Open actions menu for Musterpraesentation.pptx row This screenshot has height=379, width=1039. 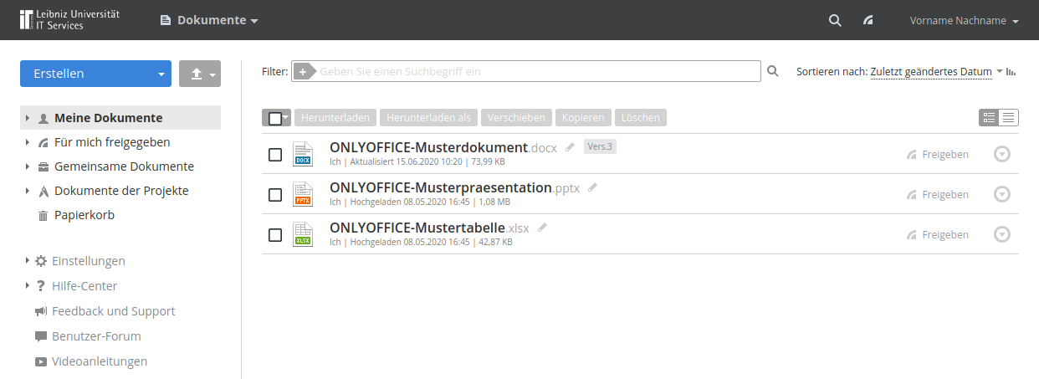[1002, 194]
